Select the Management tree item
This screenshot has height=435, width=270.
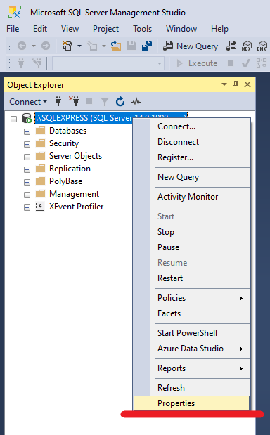click(x=74, y=194)
